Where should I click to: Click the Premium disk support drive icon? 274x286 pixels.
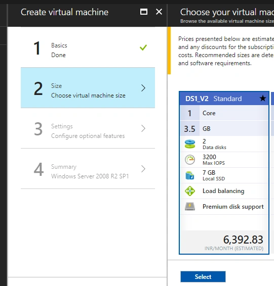(x=190, y=207)
